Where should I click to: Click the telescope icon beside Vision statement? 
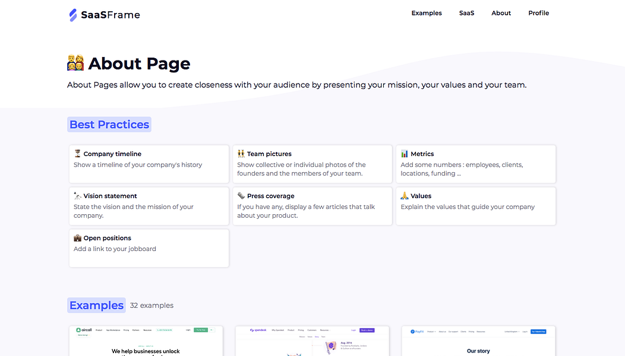[77, 196]
